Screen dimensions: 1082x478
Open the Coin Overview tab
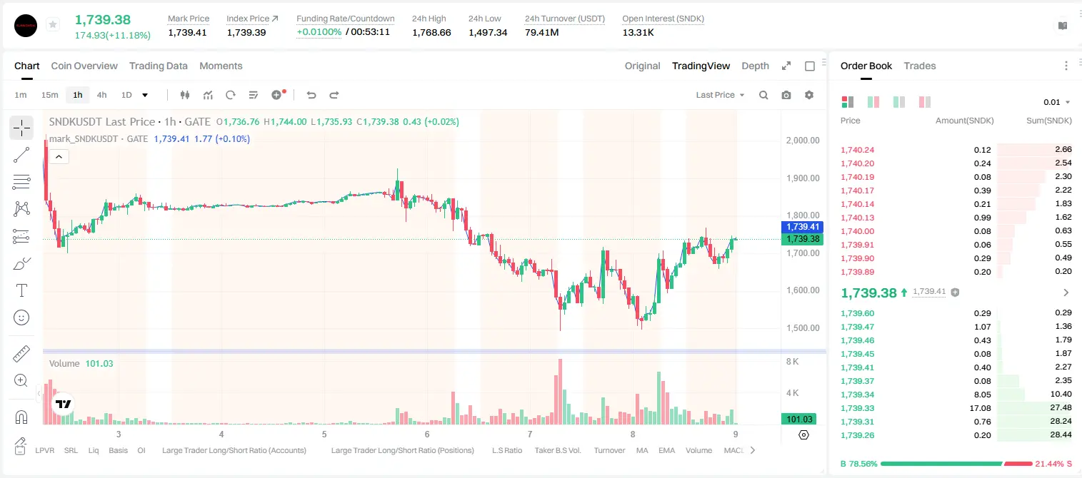[x=84, y=66]
